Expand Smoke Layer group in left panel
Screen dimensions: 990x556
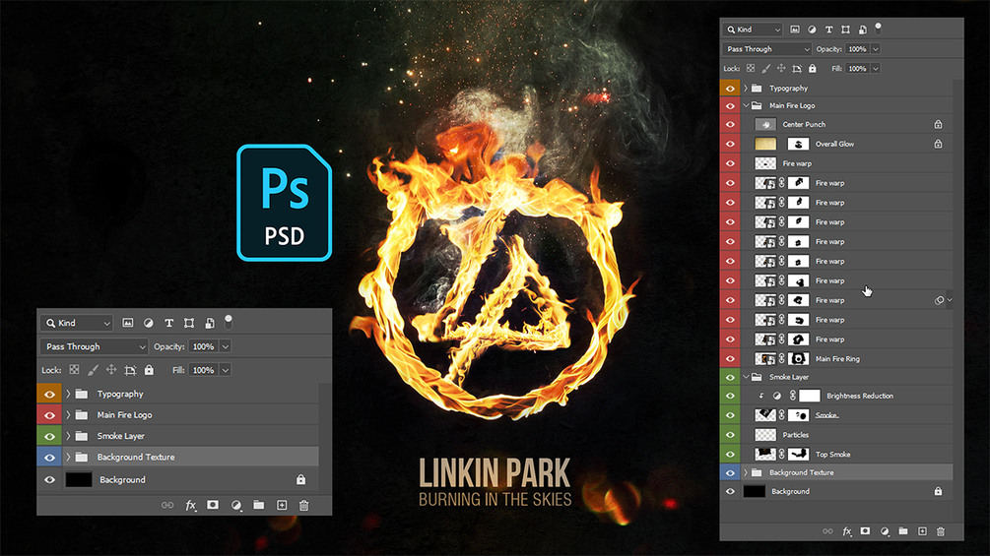68,436
